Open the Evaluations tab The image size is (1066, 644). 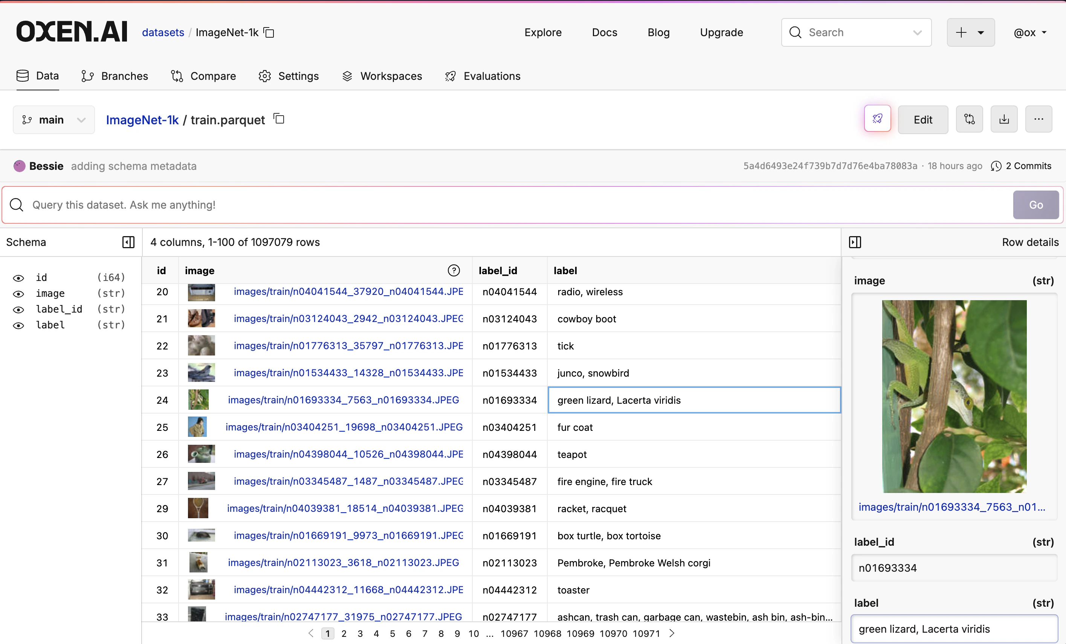click(x=483, y=76)
